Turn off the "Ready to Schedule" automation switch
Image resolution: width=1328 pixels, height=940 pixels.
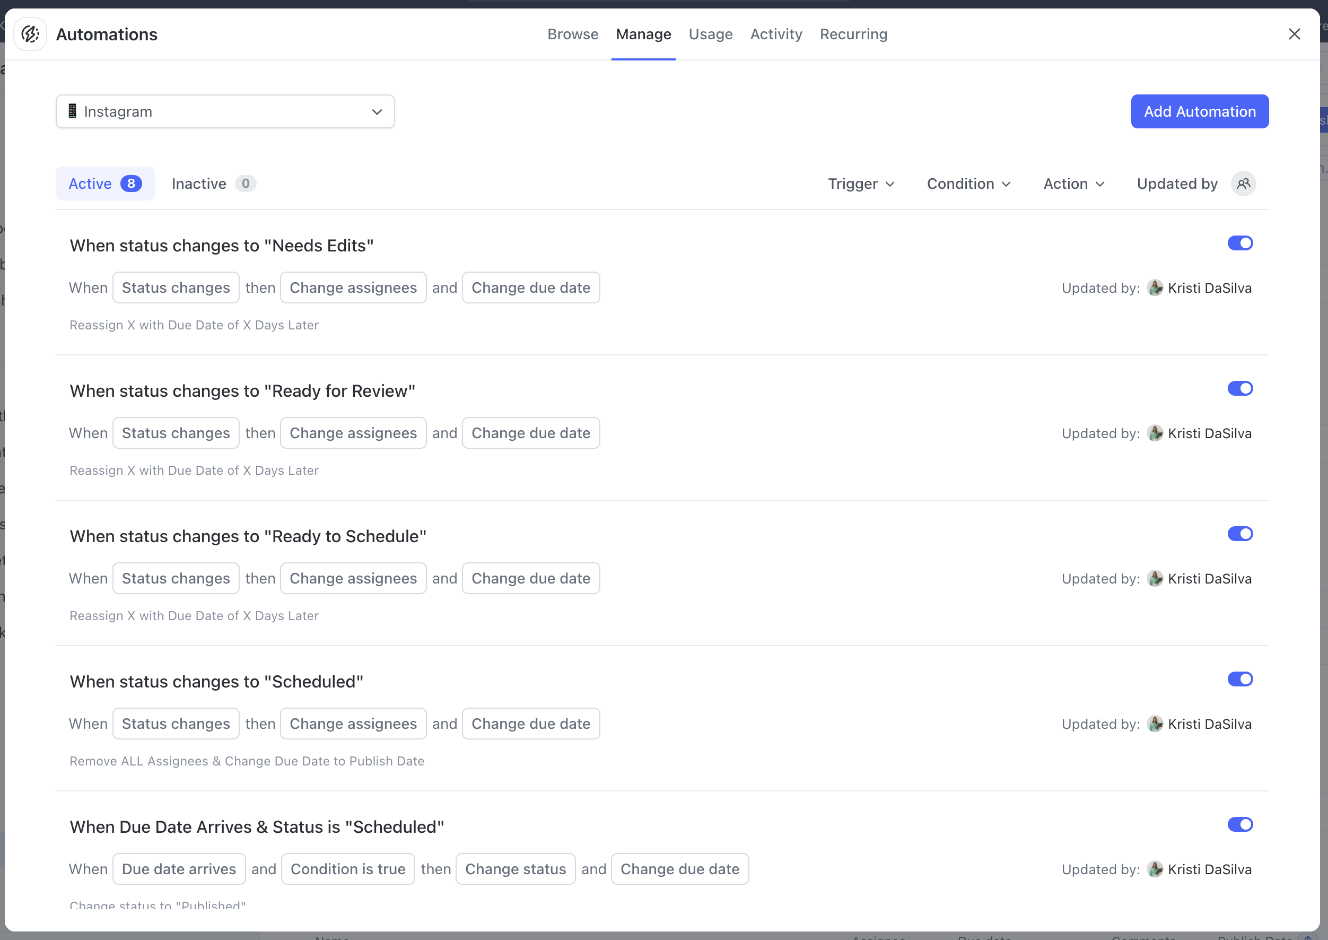1239,534
